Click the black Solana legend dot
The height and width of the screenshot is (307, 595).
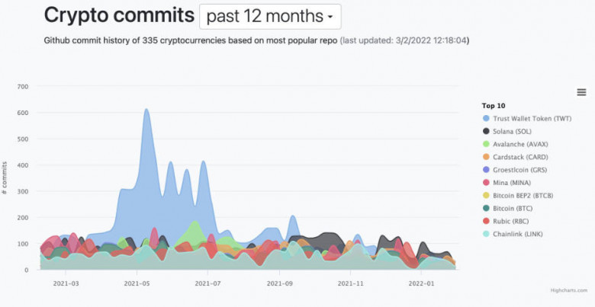click(486, 131)
